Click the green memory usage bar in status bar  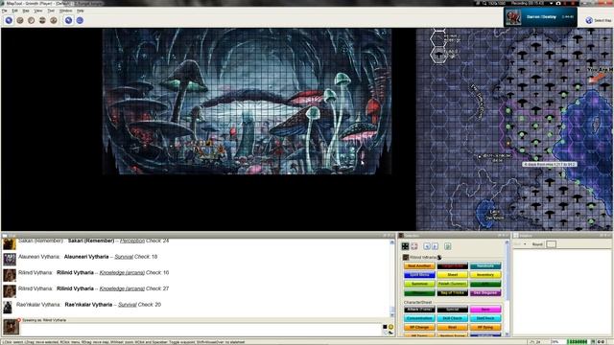pos(578,342)
